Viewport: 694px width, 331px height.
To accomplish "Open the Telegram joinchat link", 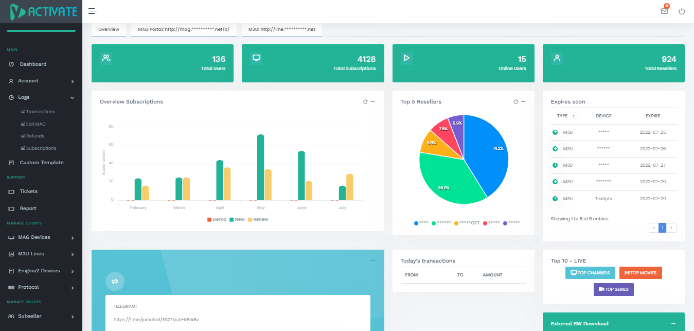I will coord(156,320).
